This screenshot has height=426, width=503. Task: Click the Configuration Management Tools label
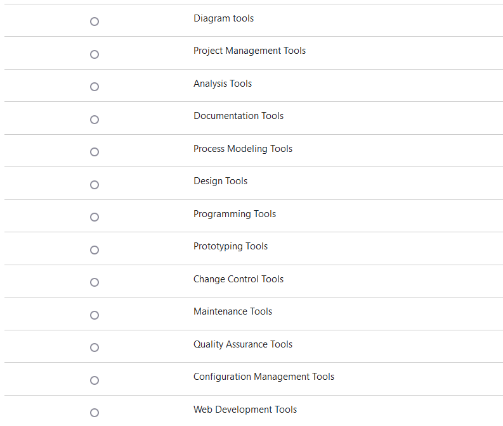(x=264, y=377)
